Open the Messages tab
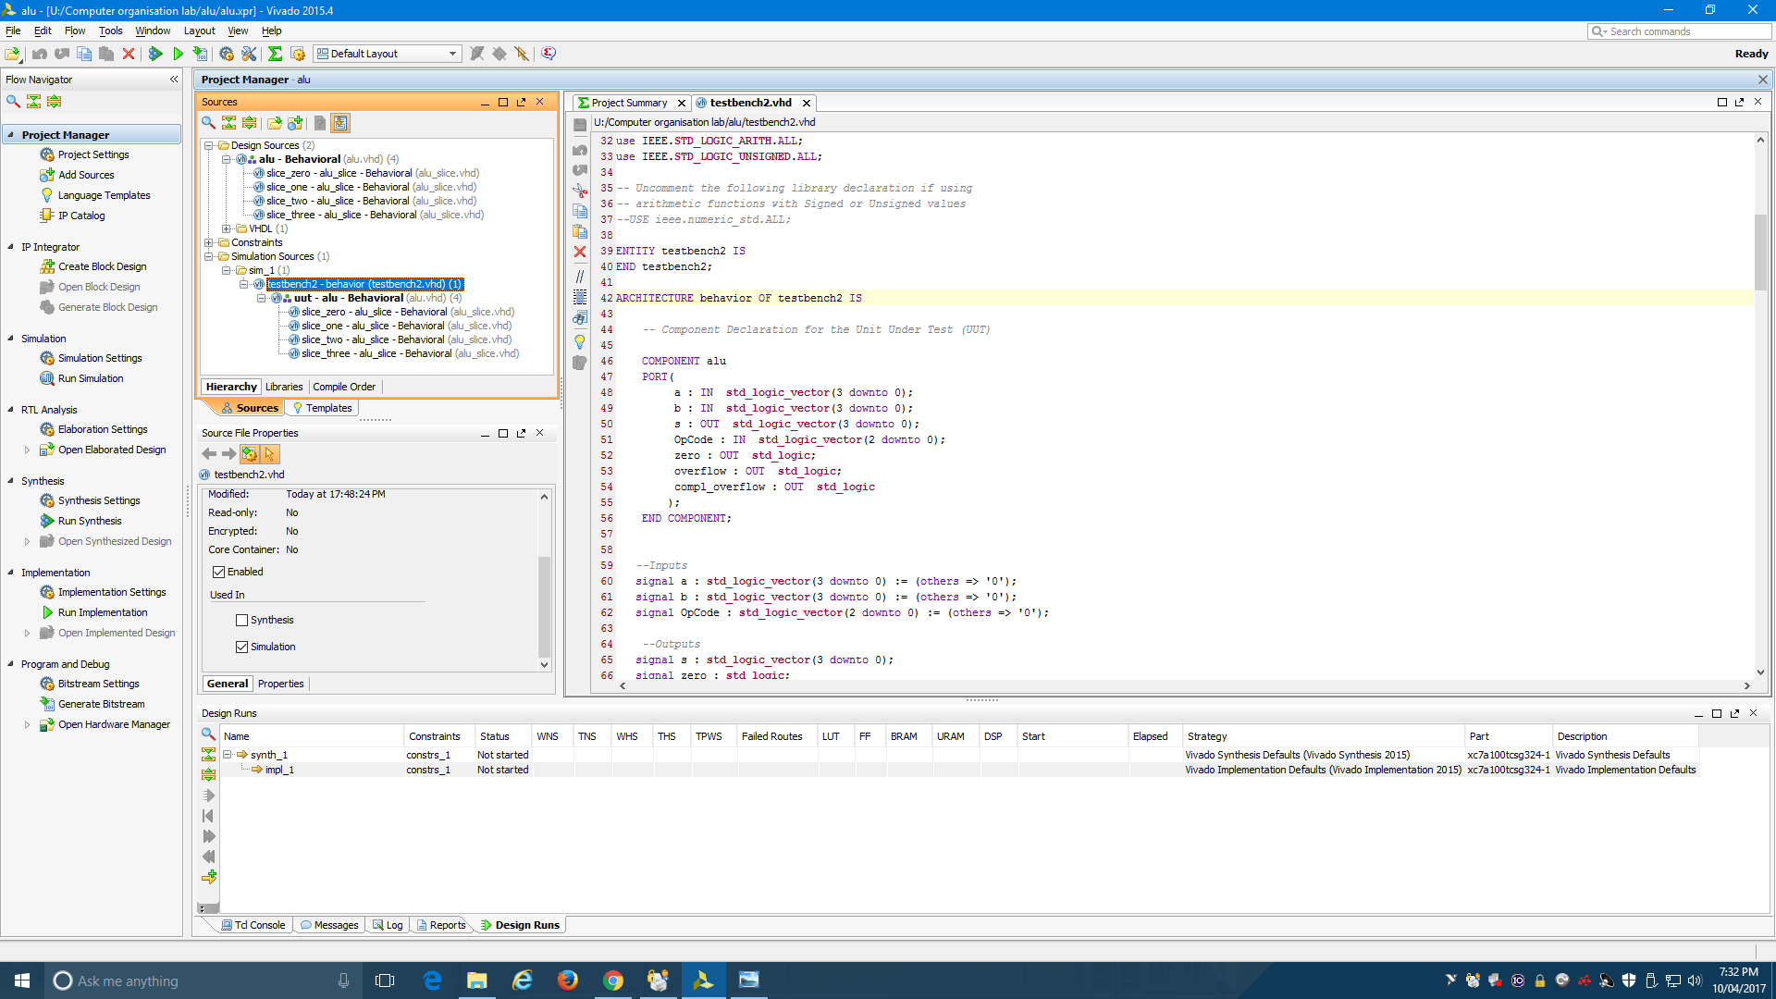 point(329,925)
